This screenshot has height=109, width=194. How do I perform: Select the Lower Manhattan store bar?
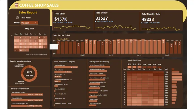pyautogui.click(x=27, y=106)
